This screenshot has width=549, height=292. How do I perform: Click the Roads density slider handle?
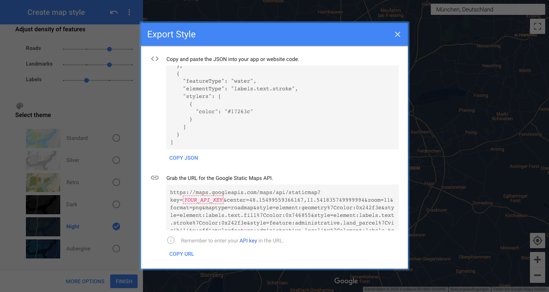coord(109,49)
